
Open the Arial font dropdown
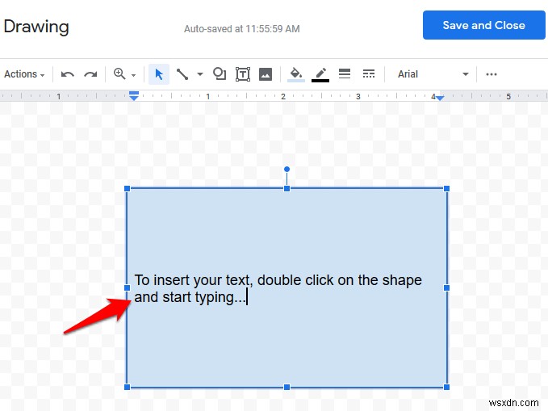coord(433,74)
